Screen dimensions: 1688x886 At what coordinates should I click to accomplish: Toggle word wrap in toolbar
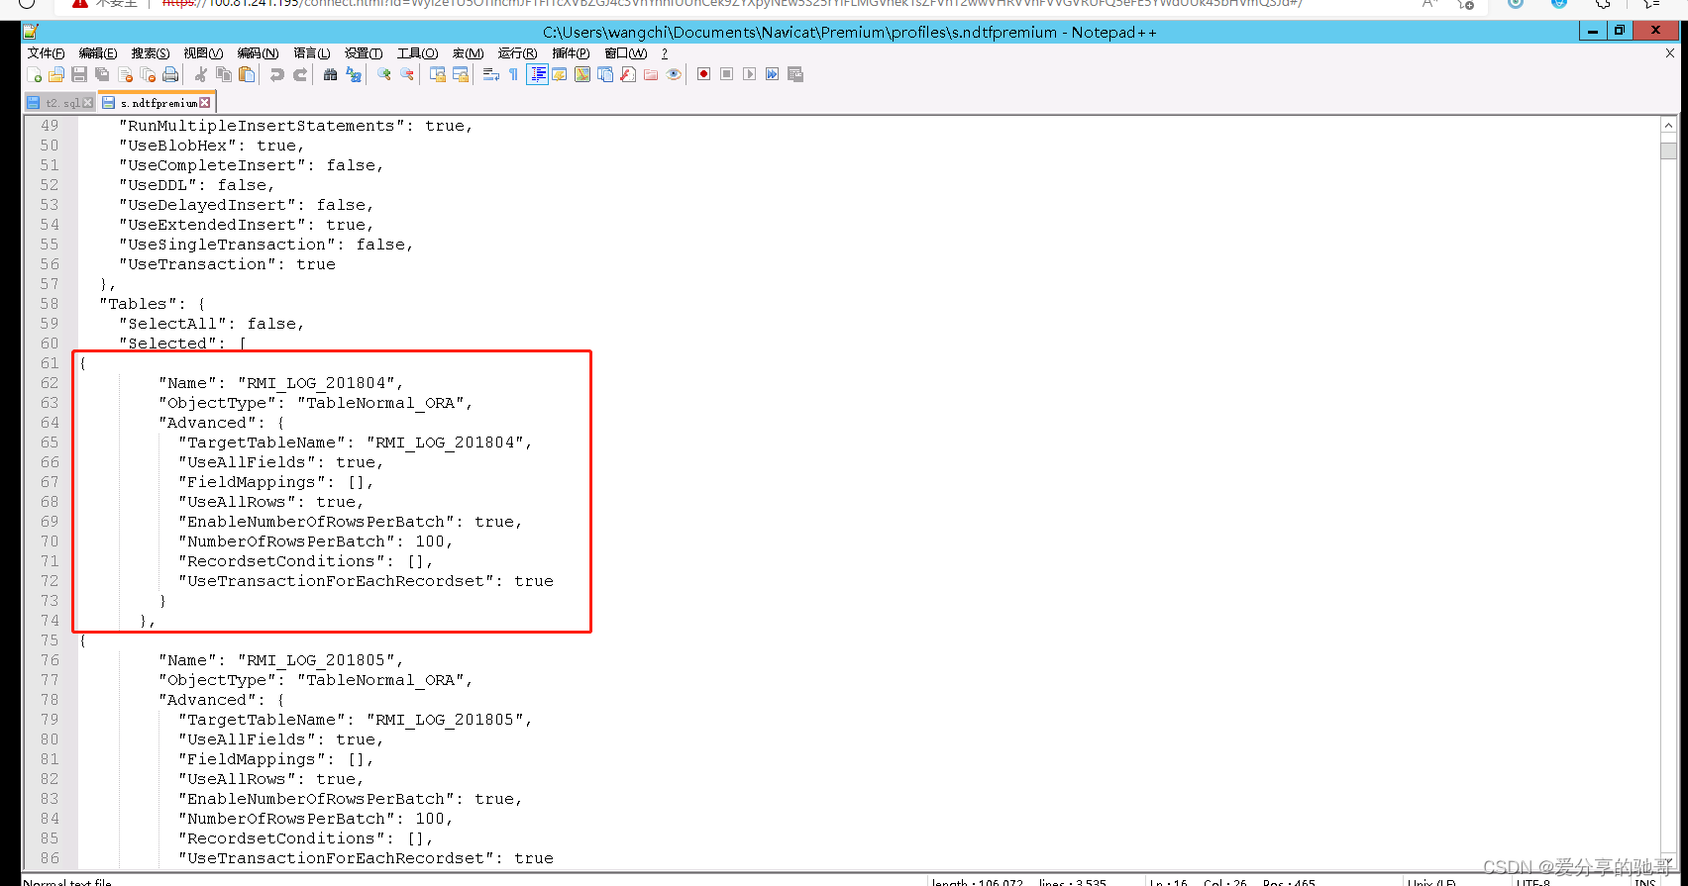coord(491,74)
